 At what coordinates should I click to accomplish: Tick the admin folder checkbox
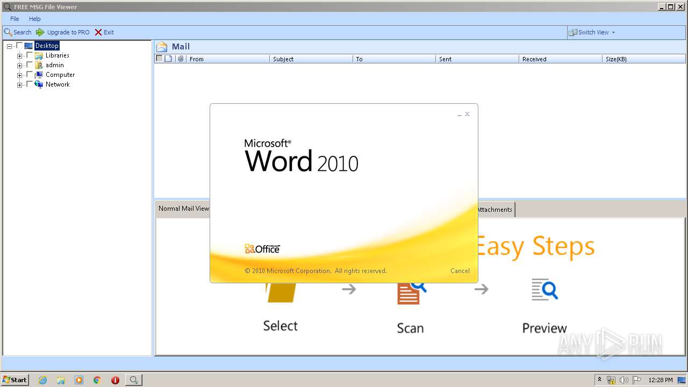[30, 65]
